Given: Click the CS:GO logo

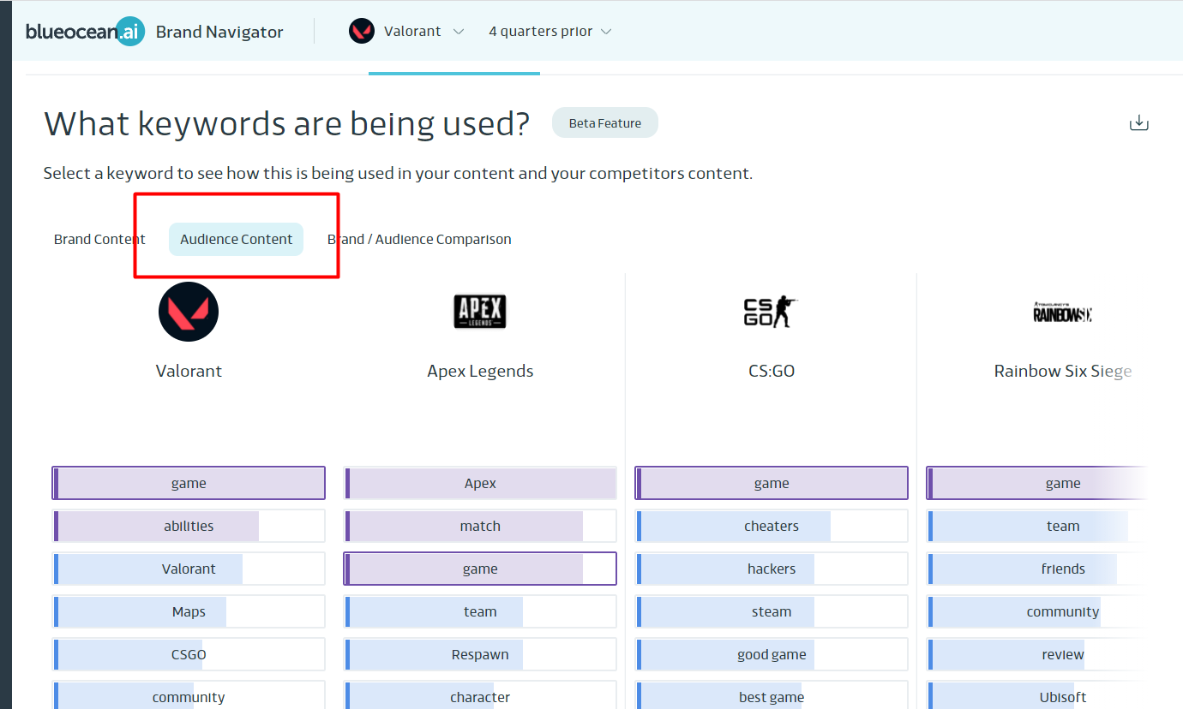Looking at the screenshot, I should [772, 312].
